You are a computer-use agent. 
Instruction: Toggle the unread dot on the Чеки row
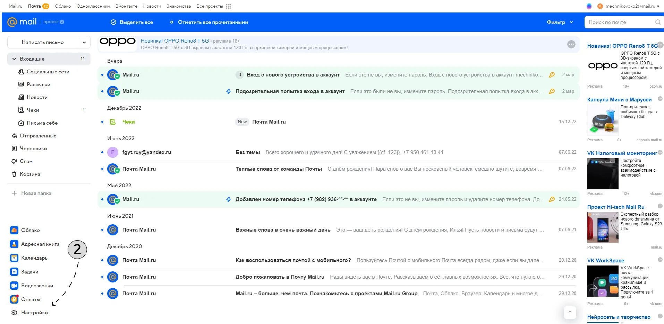click(x=102, y=122)
